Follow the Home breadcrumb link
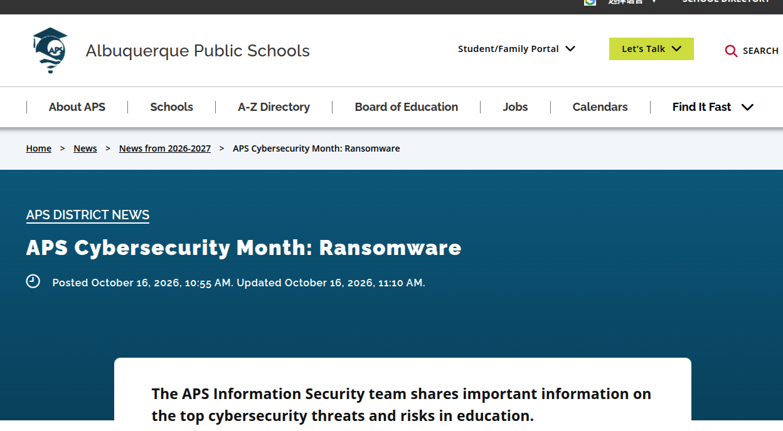 pyautogui.click(x=39, y=148)
